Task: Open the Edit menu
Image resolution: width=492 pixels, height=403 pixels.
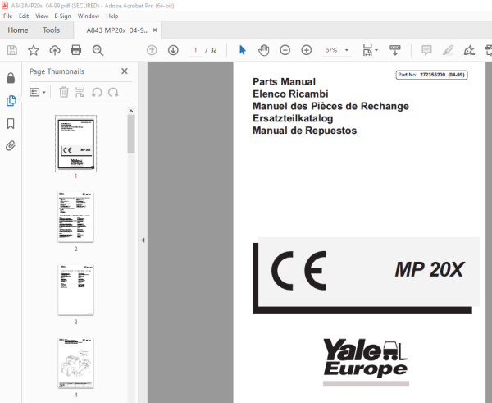Action: (24, 16)
